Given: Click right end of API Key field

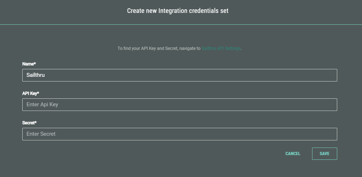Looking at the screenshot, I should [330, 105].
